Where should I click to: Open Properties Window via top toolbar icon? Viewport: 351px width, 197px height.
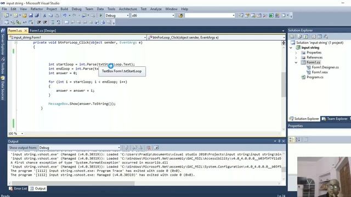247,15
